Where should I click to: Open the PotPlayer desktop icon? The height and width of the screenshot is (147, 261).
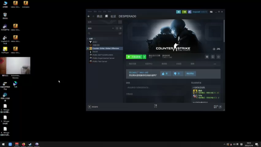click(5, 50)
